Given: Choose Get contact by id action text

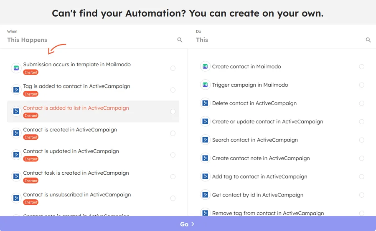Looking at the screenshot, I should click(x=258, y=195).
